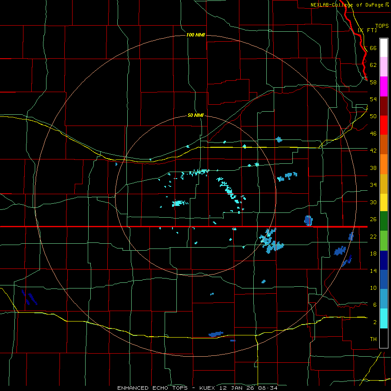The width and height of the screenshot is (391, 391).
Task: Click the light pink legend swatch near 62
Action: [384, 66]
